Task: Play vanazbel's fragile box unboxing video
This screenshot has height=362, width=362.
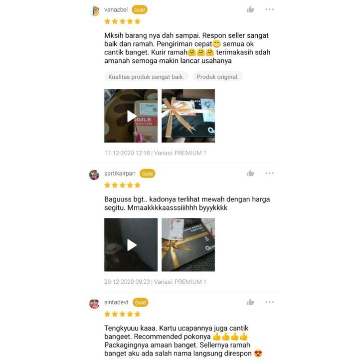Action: point(131,116)
